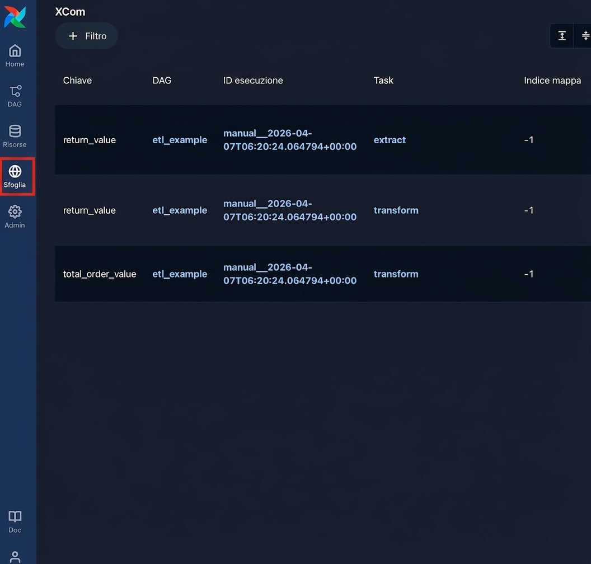Open run ID link in total_order_value row

(290, 274)
